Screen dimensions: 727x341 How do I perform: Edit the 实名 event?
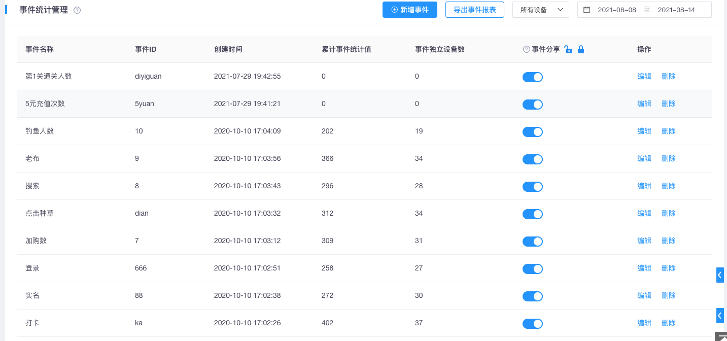coord(644,295)
